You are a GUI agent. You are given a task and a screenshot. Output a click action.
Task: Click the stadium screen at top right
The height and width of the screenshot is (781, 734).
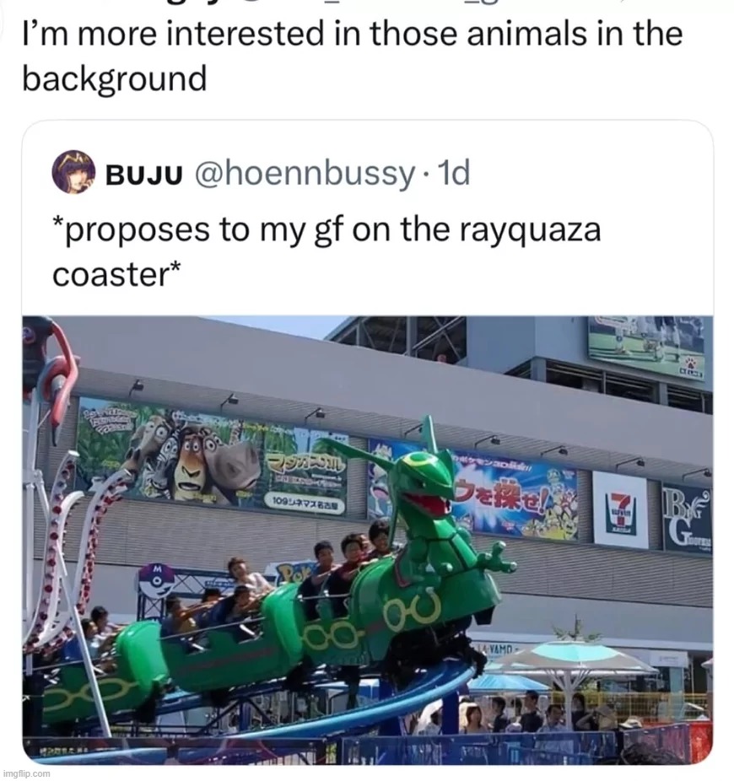click(647, 348)
